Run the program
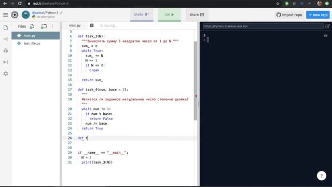The width and height of the screenshot is (332, 187). pos(169,15)
